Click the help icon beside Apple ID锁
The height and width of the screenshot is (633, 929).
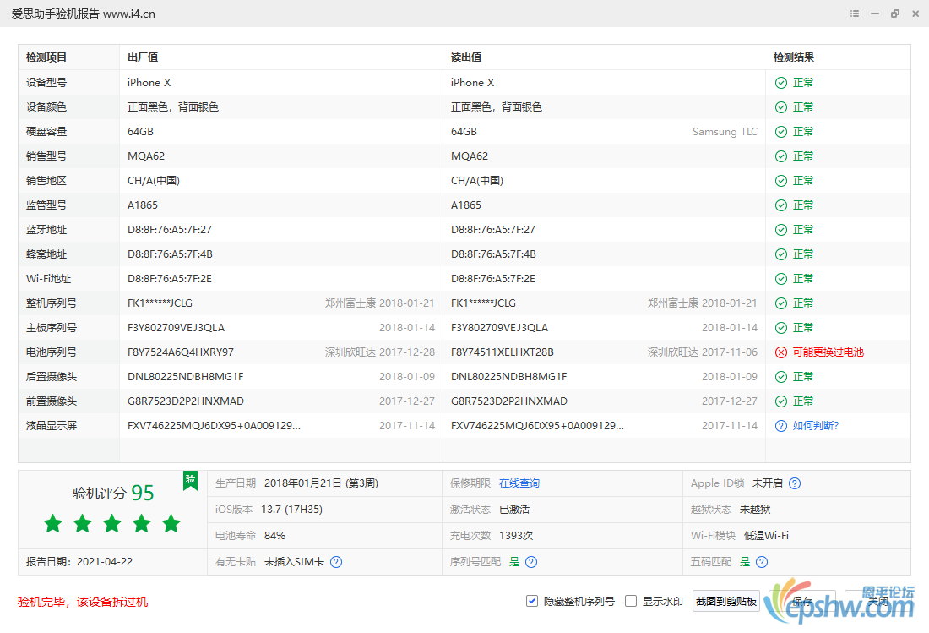tap(795, 483)
